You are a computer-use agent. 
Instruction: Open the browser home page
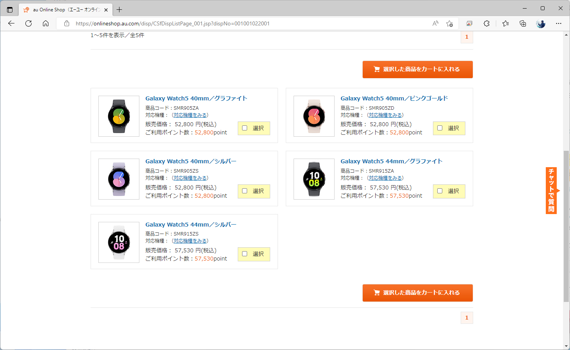click(x=46, y=23)
